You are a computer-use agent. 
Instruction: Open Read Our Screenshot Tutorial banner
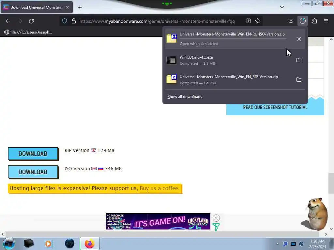(x=275, y=107)
